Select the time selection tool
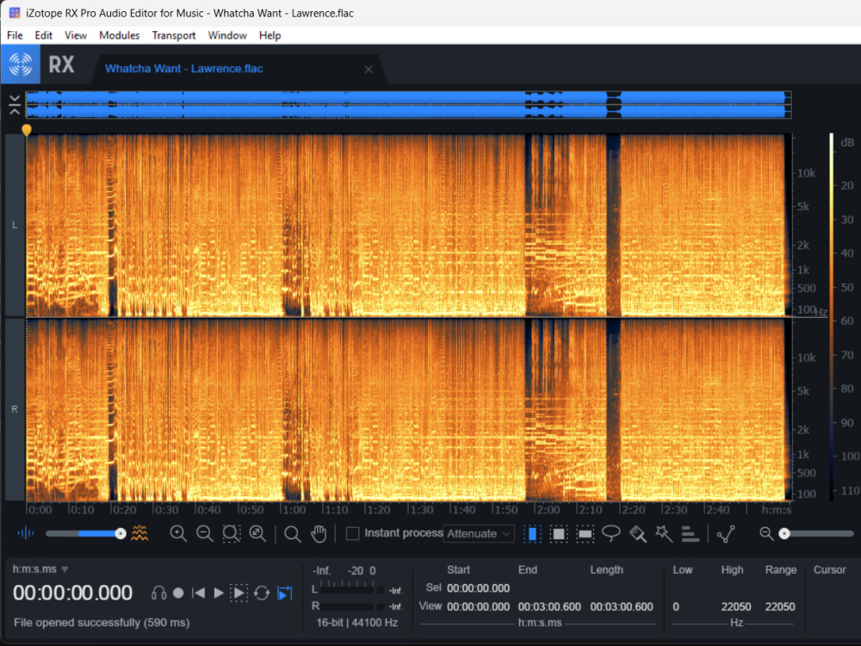The height and width of the screenshot is (646, 861). 532,533
